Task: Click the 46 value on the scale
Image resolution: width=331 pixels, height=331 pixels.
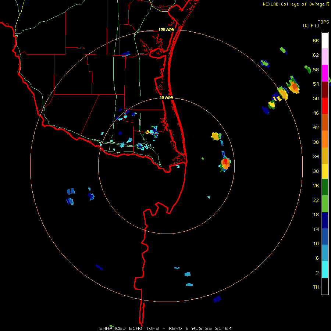Action: pos(316,113)
